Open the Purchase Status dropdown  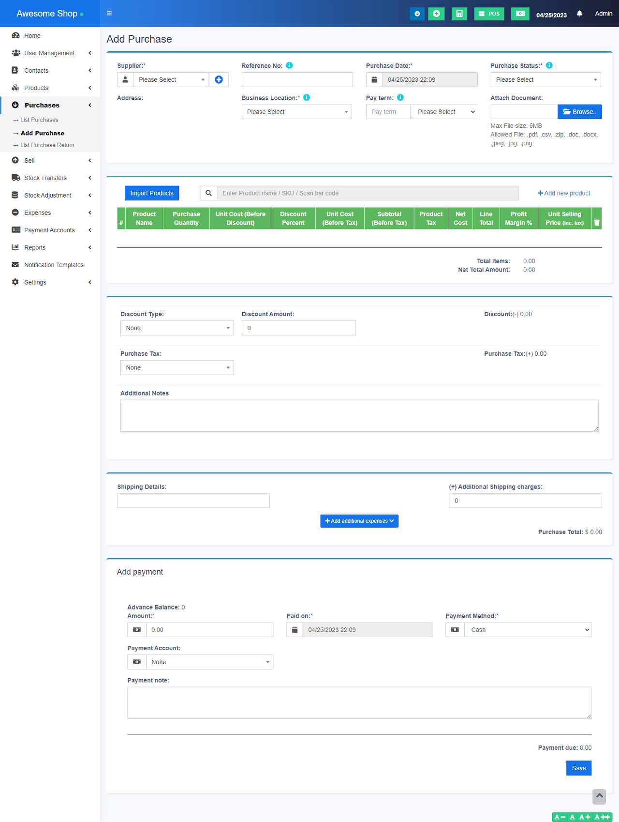click(545, 80)
